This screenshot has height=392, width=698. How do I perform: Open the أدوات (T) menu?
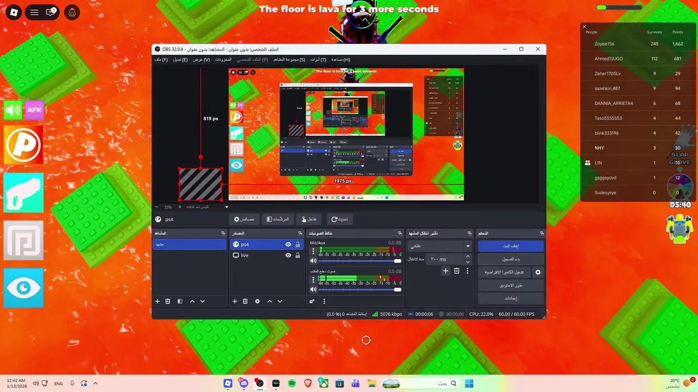coord(318,59)
